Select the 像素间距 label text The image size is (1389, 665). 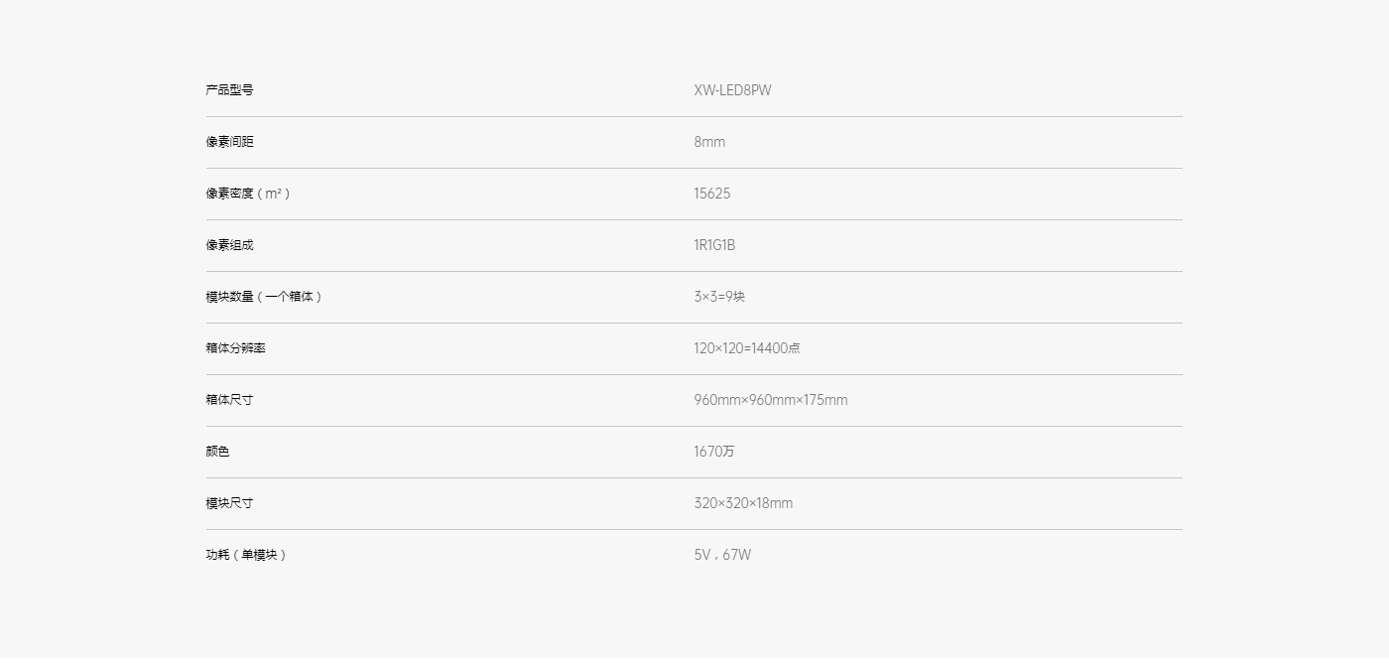229,142
